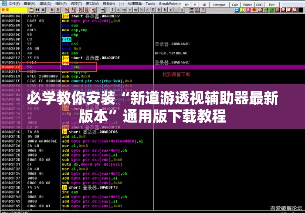Screen dimensions: 305x213
Task: Select the highlighted row at address 004D3EE6
Action: coord(152,67)
